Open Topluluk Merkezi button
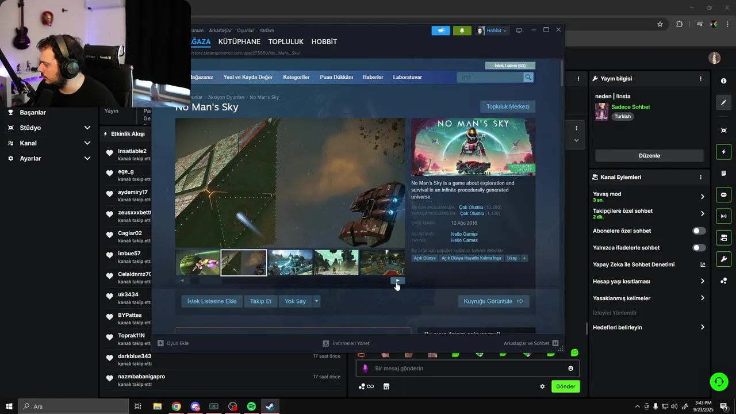Viewport: 736px width, 414px height. tap(508, 106)
